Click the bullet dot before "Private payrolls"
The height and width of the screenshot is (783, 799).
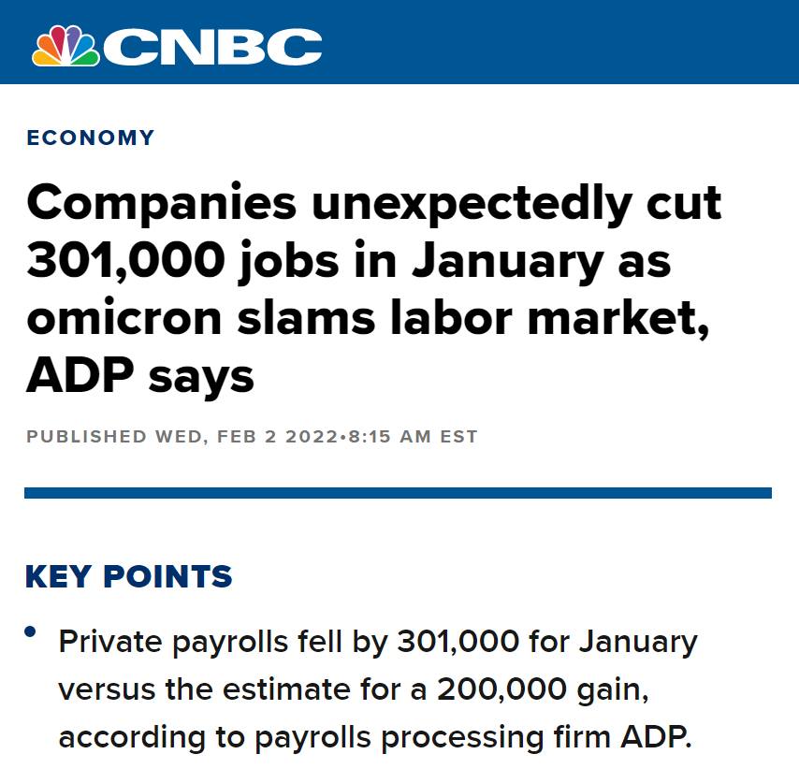click(31, 633)
